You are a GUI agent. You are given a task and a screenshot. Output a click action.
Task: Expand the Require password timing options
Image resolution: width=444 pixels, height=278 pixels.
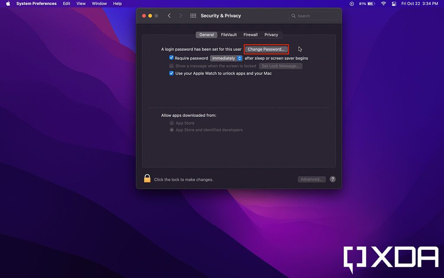tap(240, 58)
